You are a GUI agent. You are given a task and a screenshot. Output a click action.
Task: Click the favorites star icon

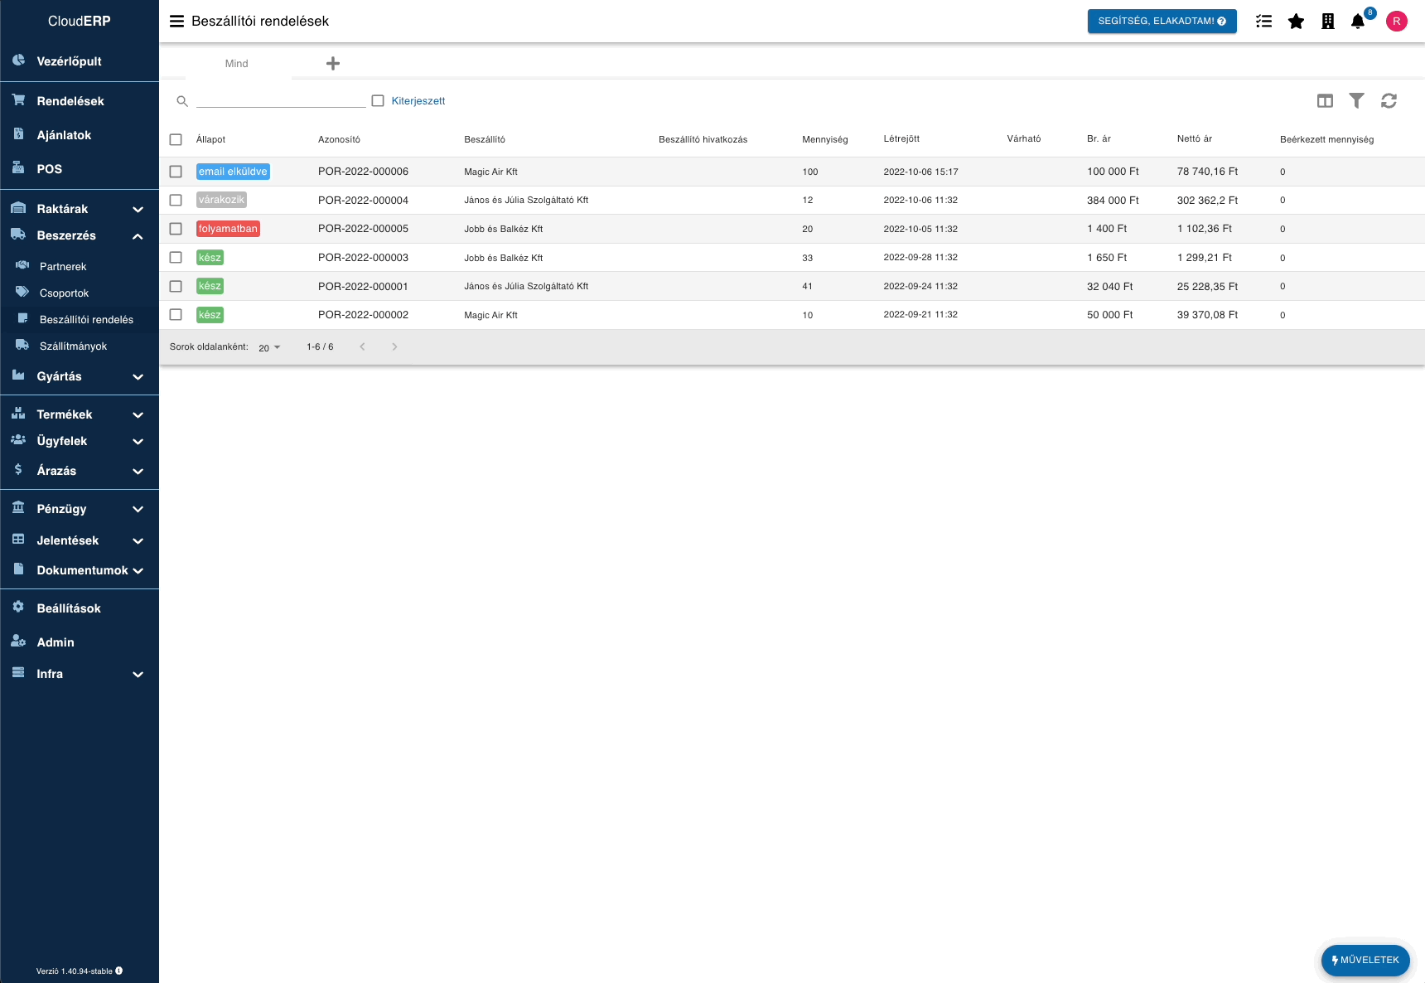click(x=1296, y=22)
